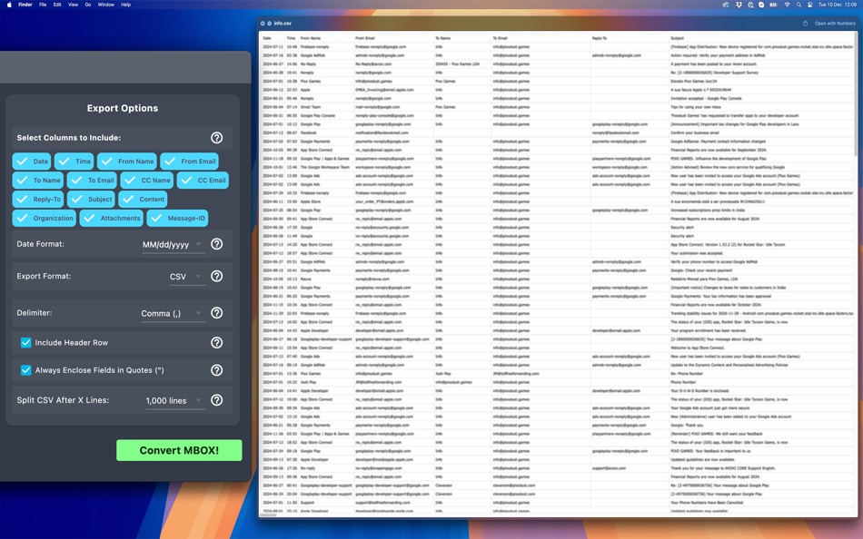Open Apple menu
Viewport: 863px width, 539px height.
[x=9, y=5]
